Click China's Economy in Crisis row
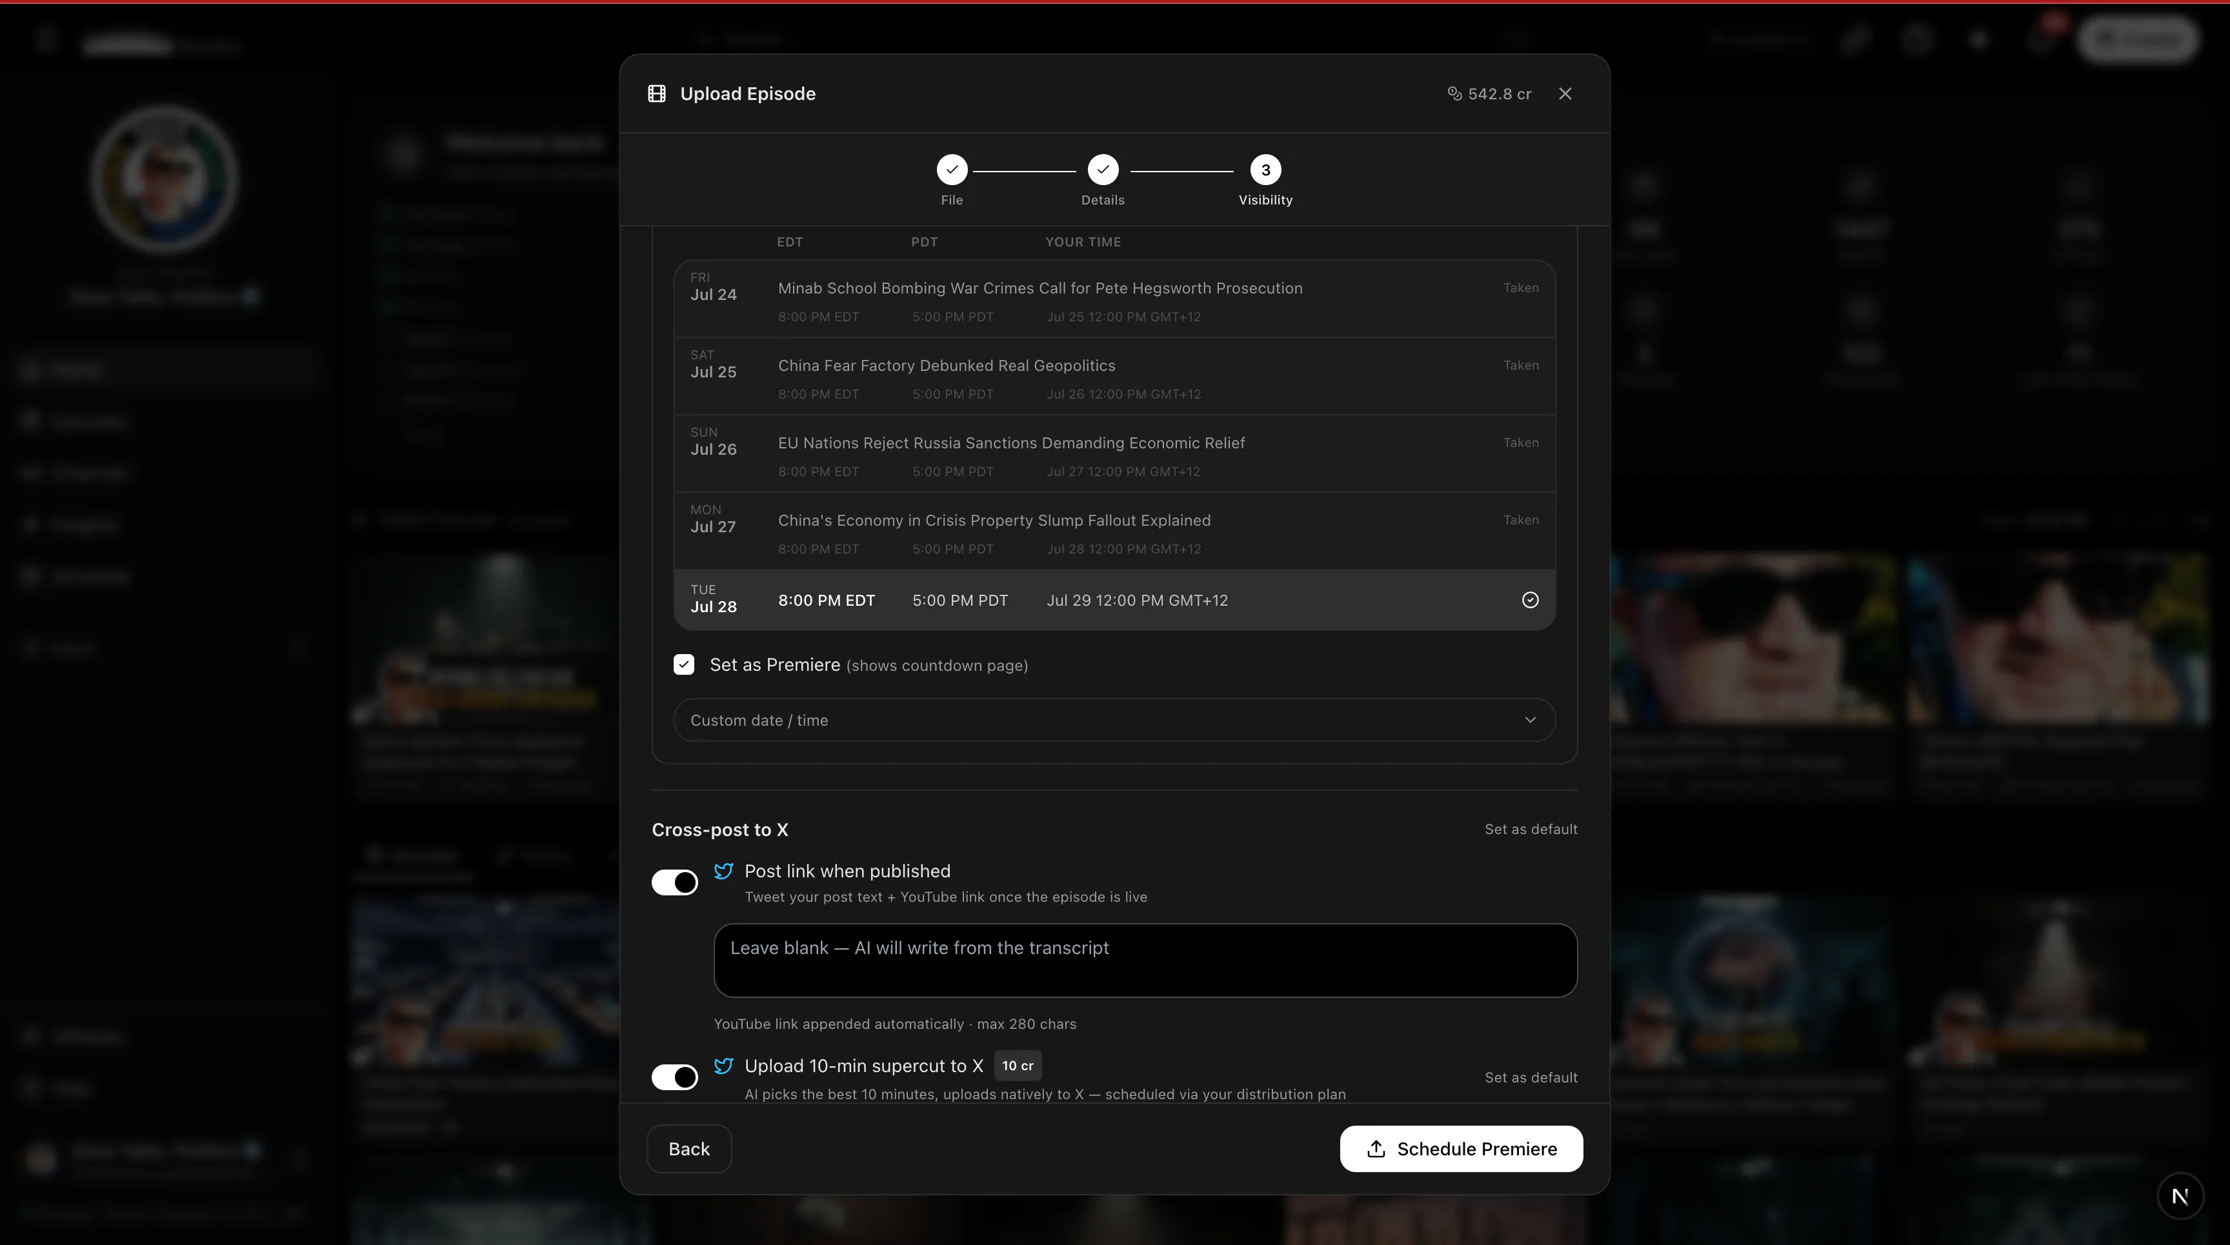The width and height of the screenshot is (2230, 1245). coord(1114,532)
